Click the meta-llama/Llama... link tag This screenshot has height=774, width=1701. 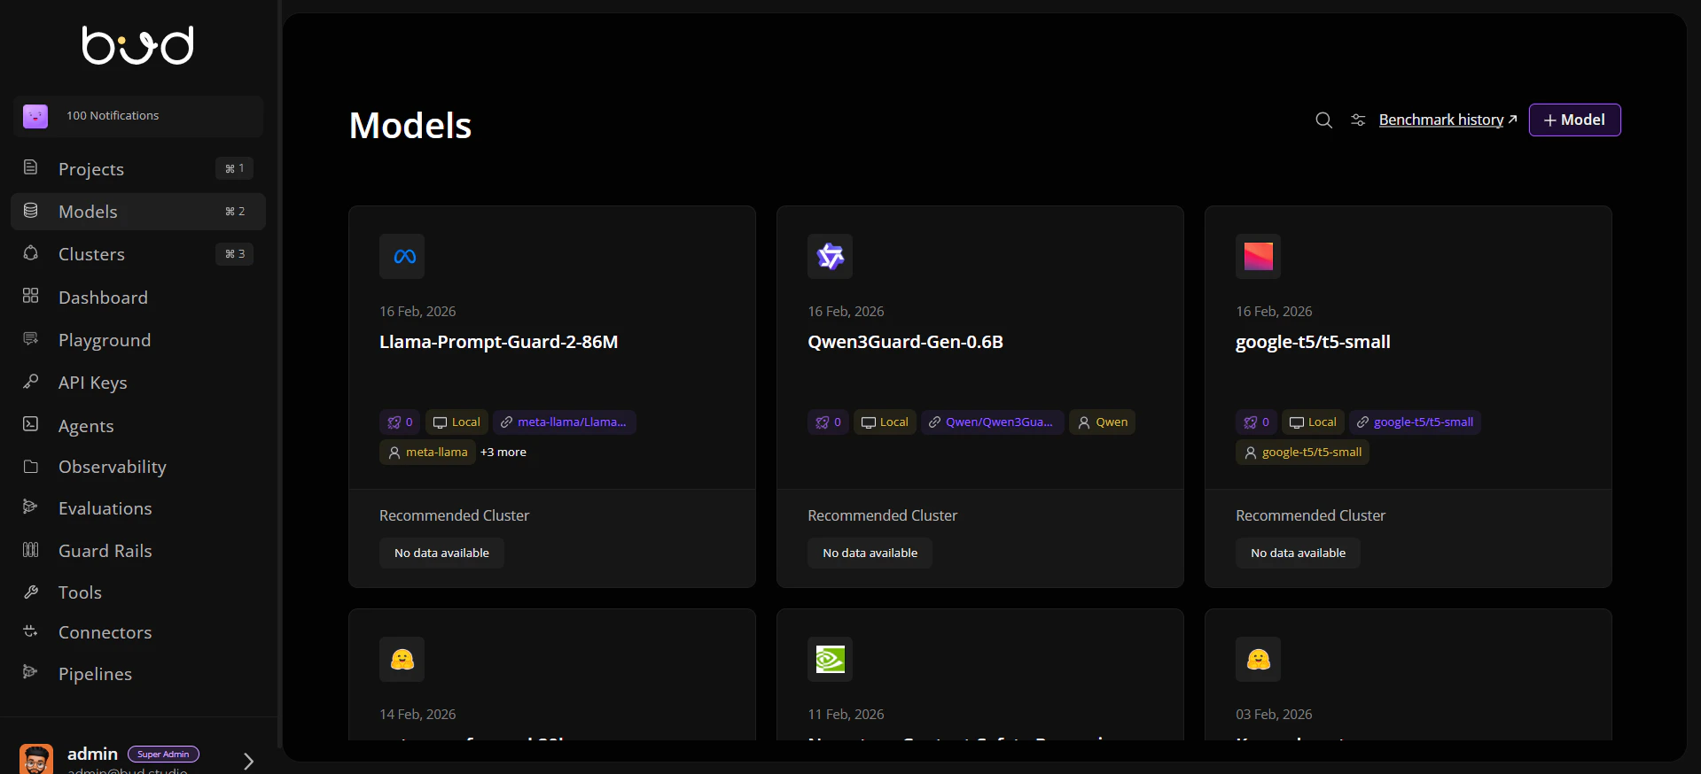point(565,422)
